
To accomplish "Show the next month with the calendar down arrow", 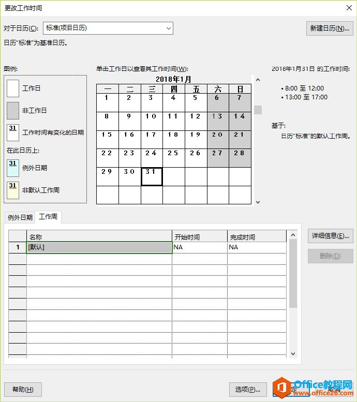I will point(258,202).
